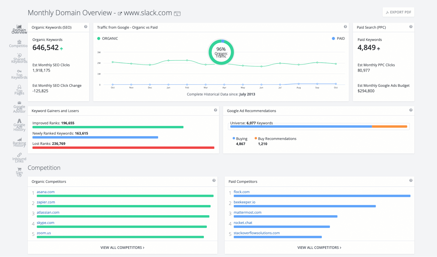Click Buying count 4,867
This screenshot has height=257, width=437.
(x=241, y=144)
